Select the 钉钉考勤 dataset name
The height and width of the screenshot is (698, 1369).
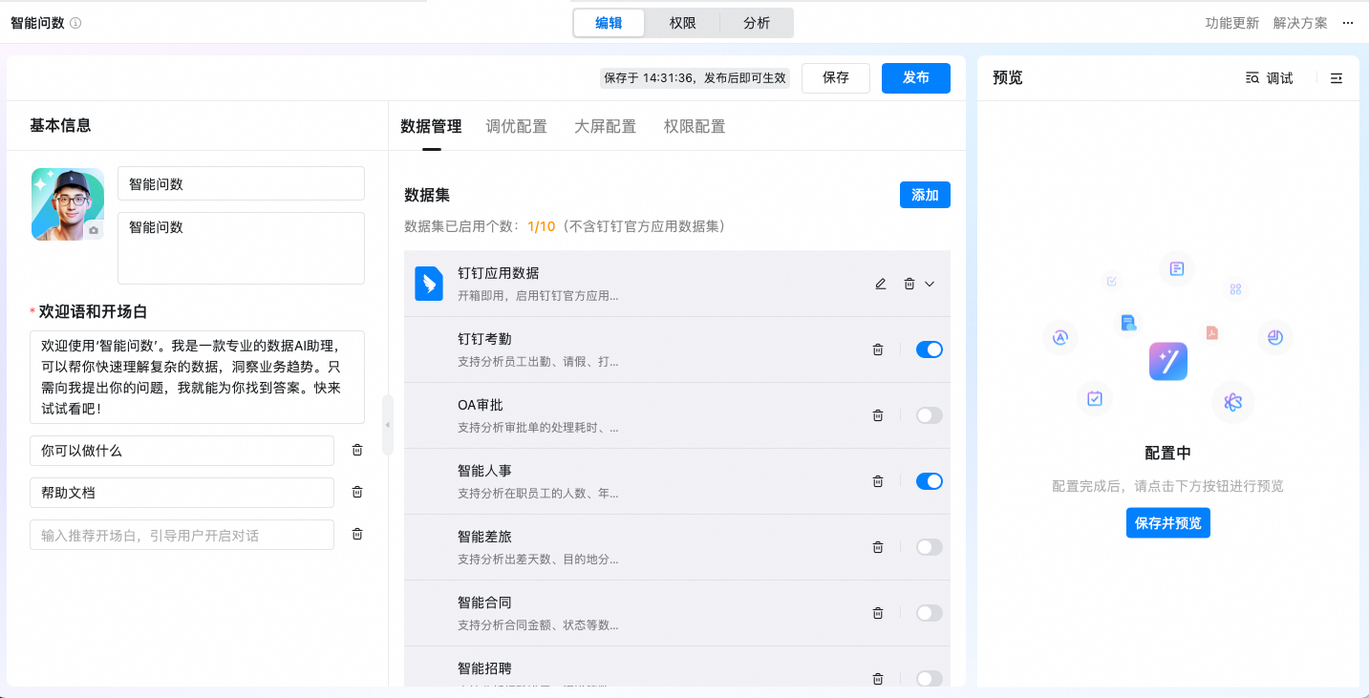click(x=484, y=339)
